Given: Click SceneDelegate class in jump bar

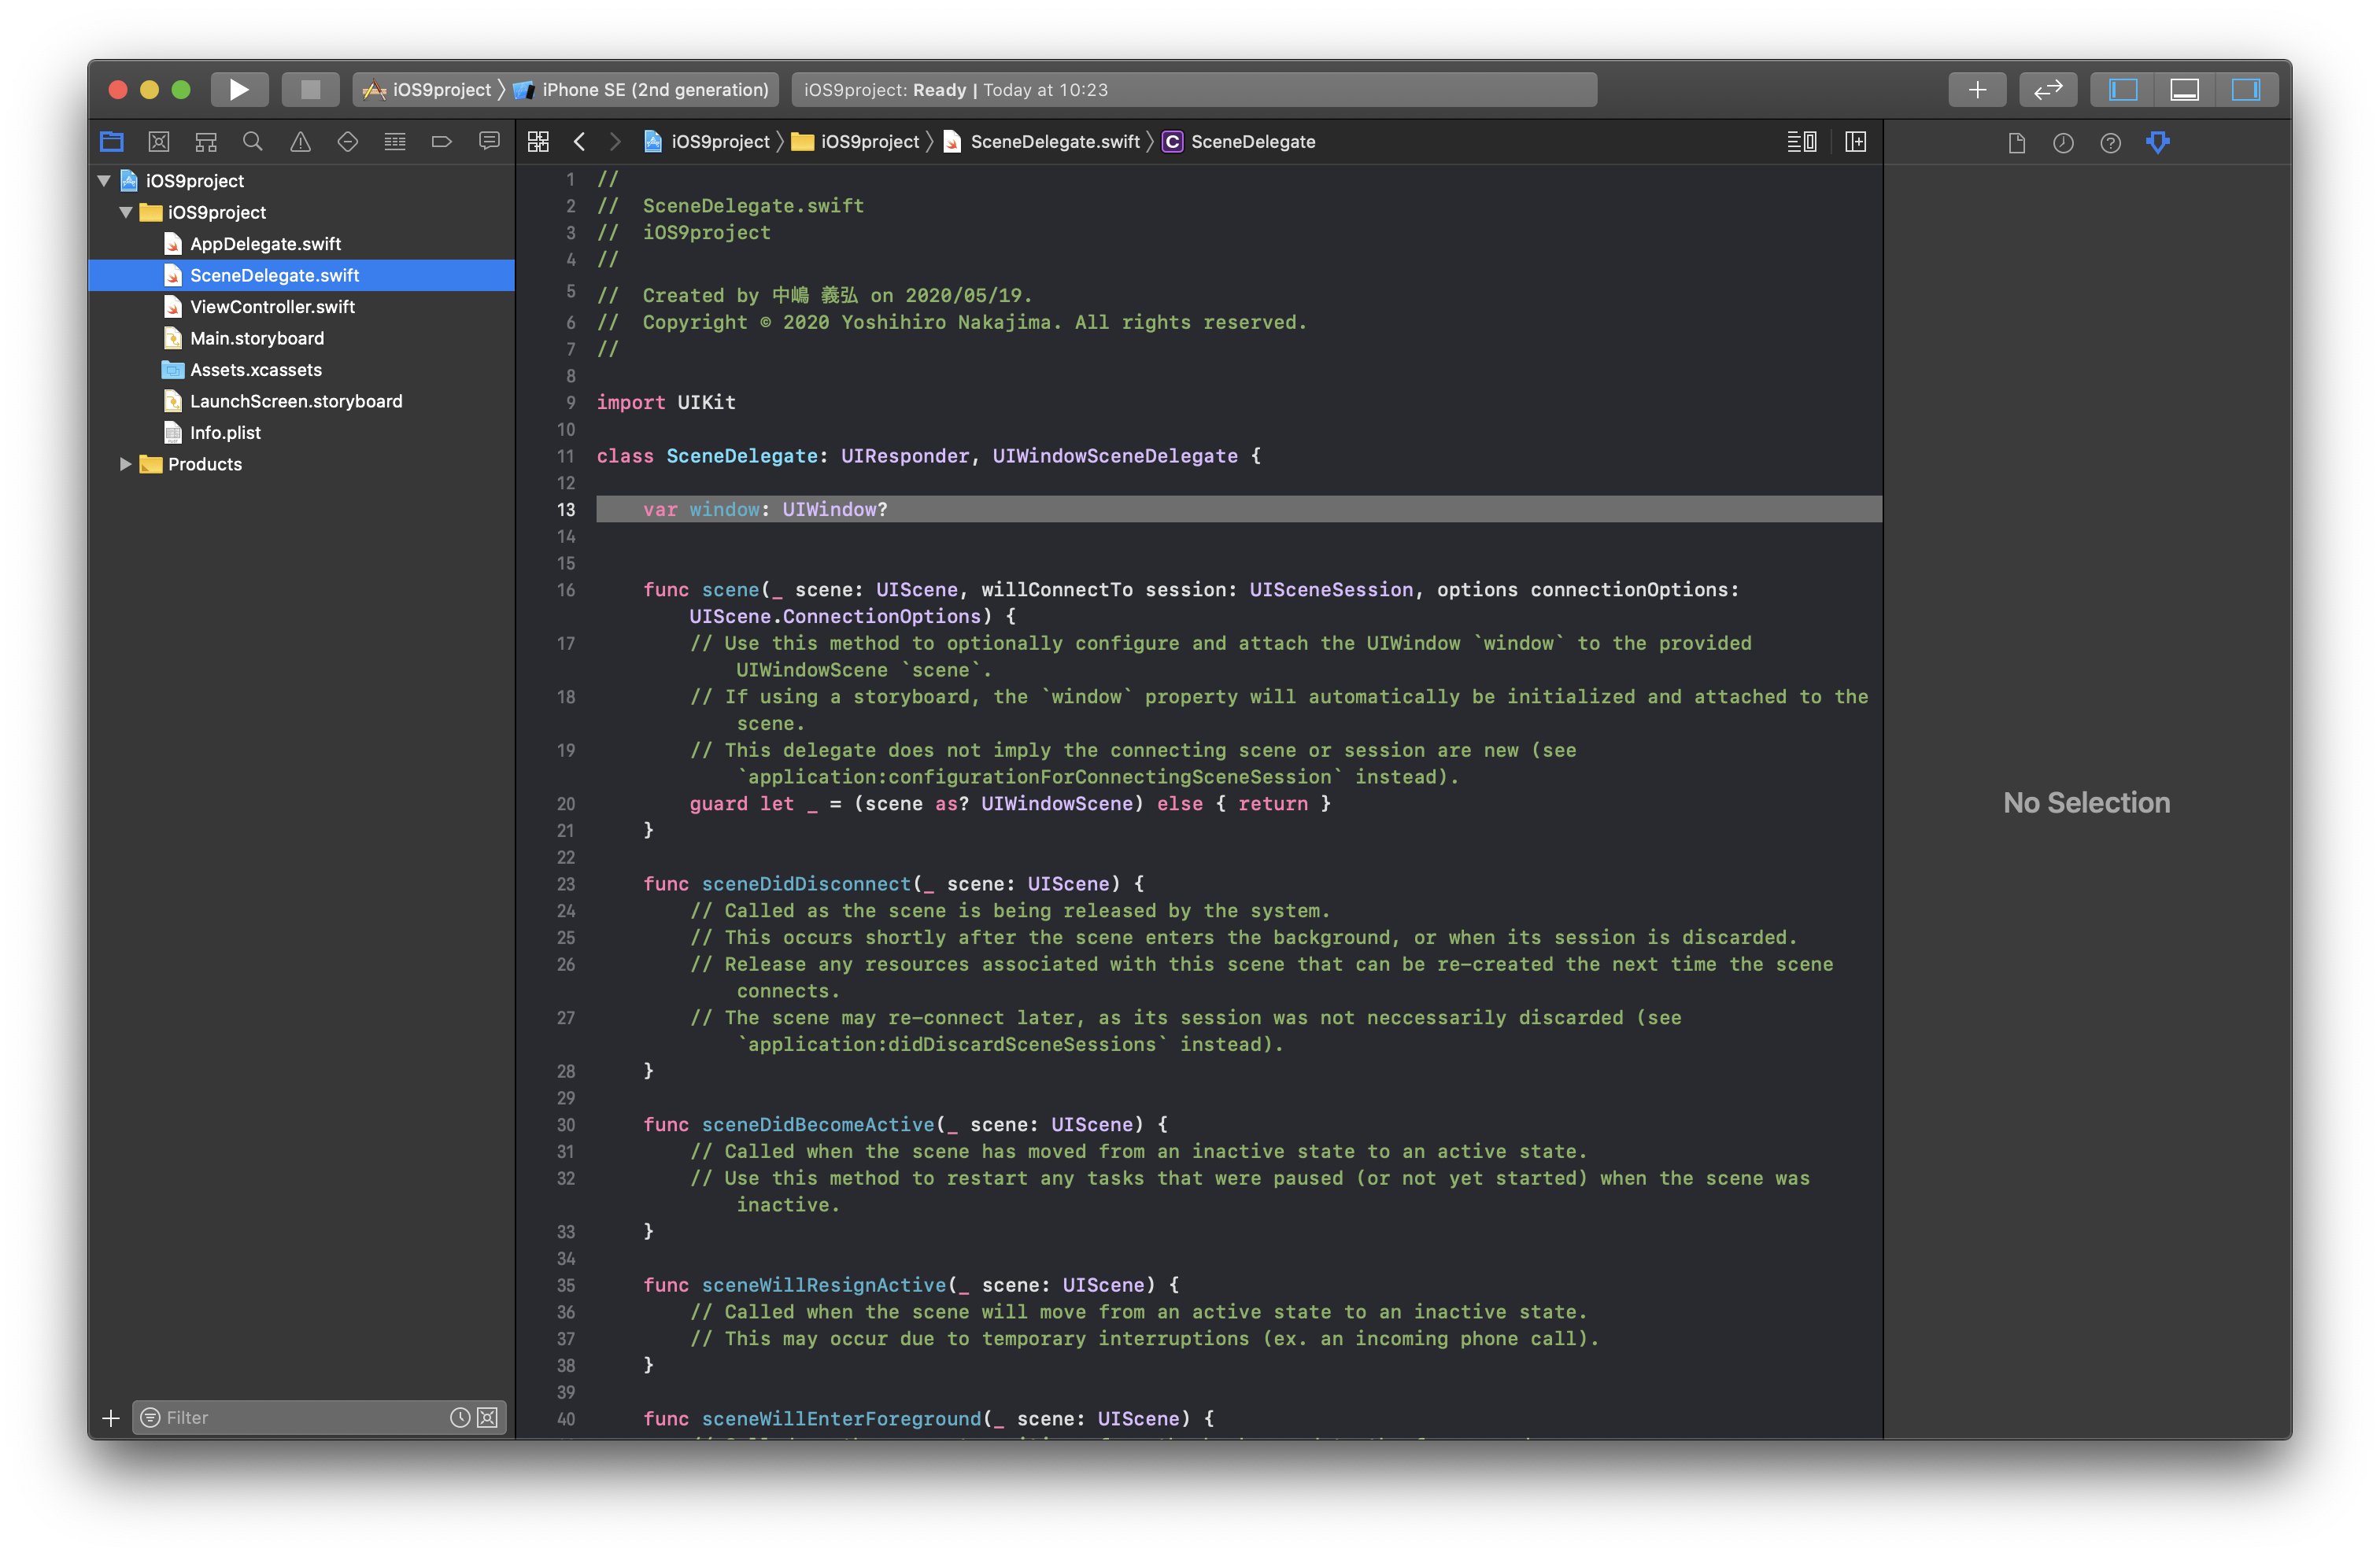Looking at the screenshot, I should (1240, 142).
